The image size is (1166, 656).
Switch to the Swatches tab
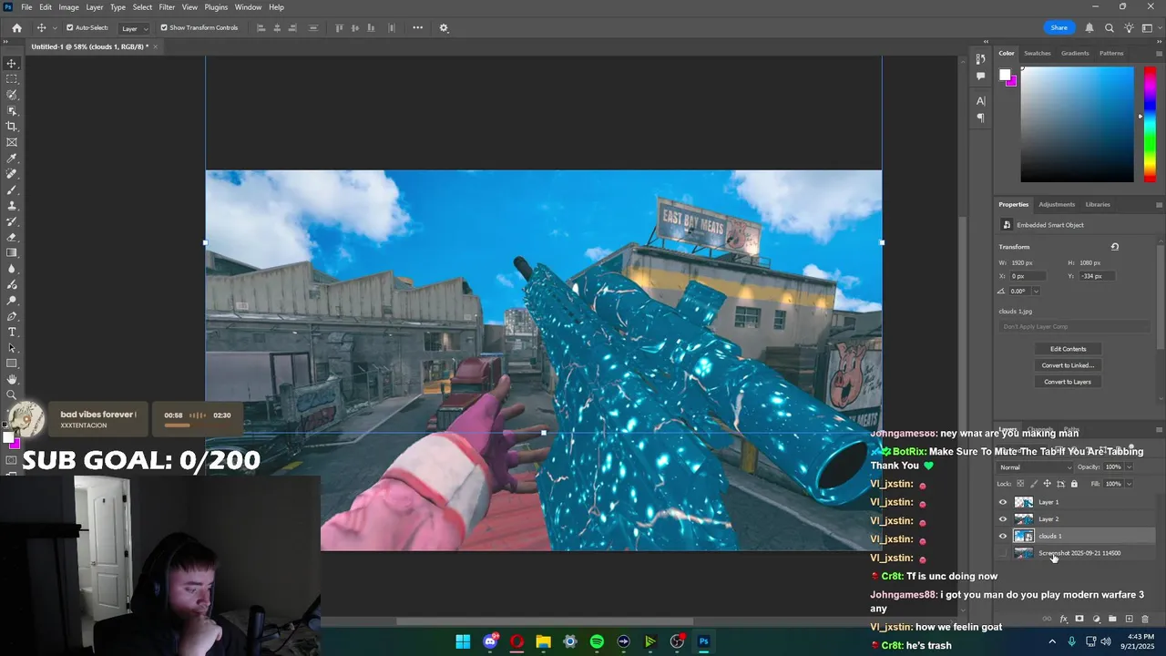click(1037, 53)
